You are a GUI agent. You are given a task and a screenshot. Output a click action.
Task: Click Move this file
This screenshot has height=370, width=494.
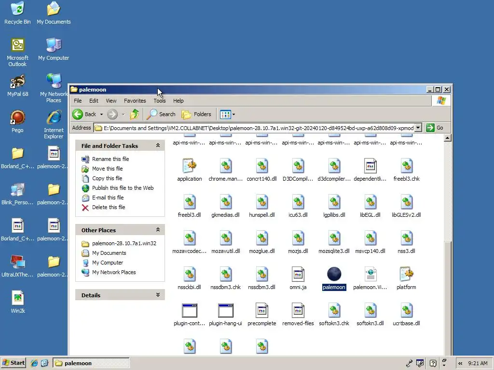click(107, 169)
